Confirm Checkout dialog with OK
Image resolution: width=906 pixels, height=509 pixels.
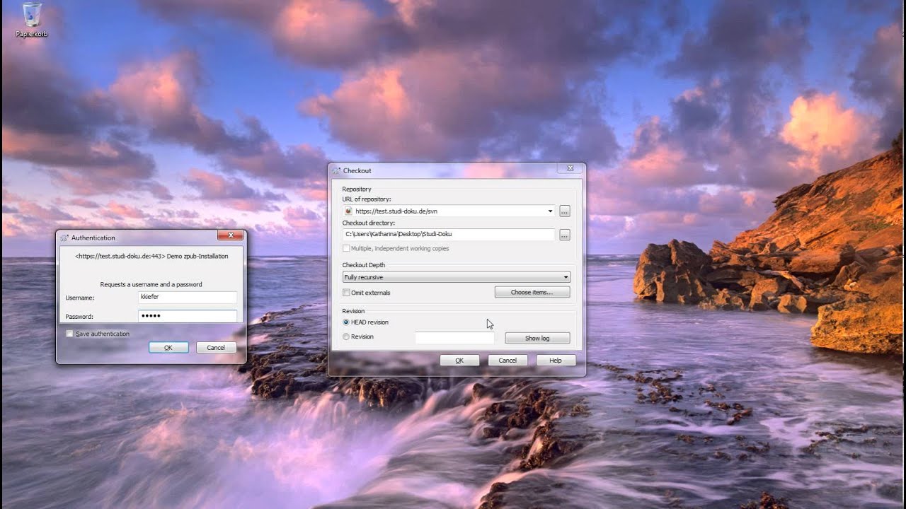tap(459, 361)
